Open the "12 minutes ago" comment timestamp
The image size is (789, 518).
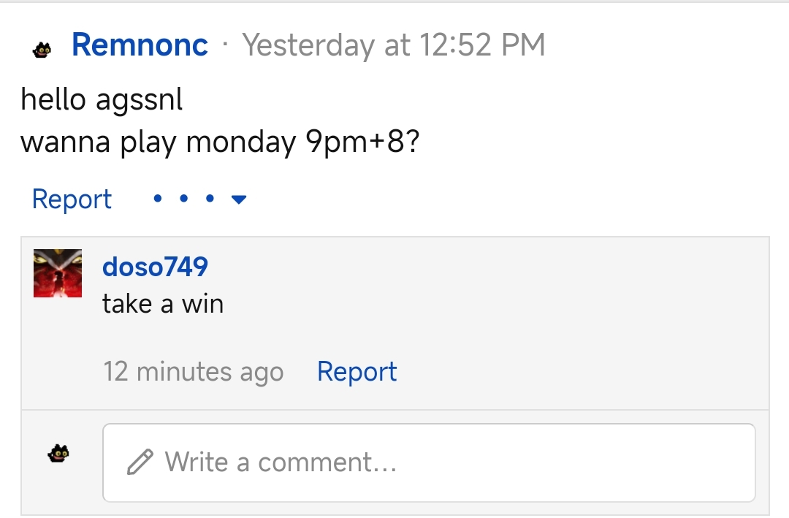tap(194, 372)
